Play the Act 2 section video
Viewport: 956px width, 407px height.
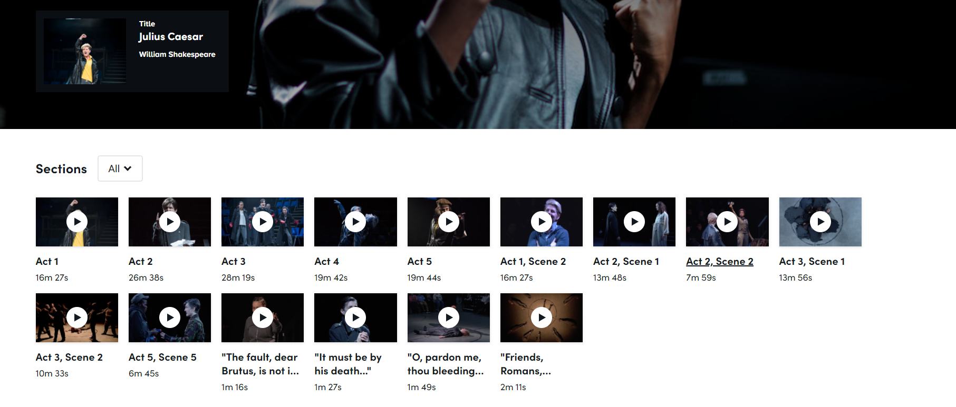[x=170, y=222]
